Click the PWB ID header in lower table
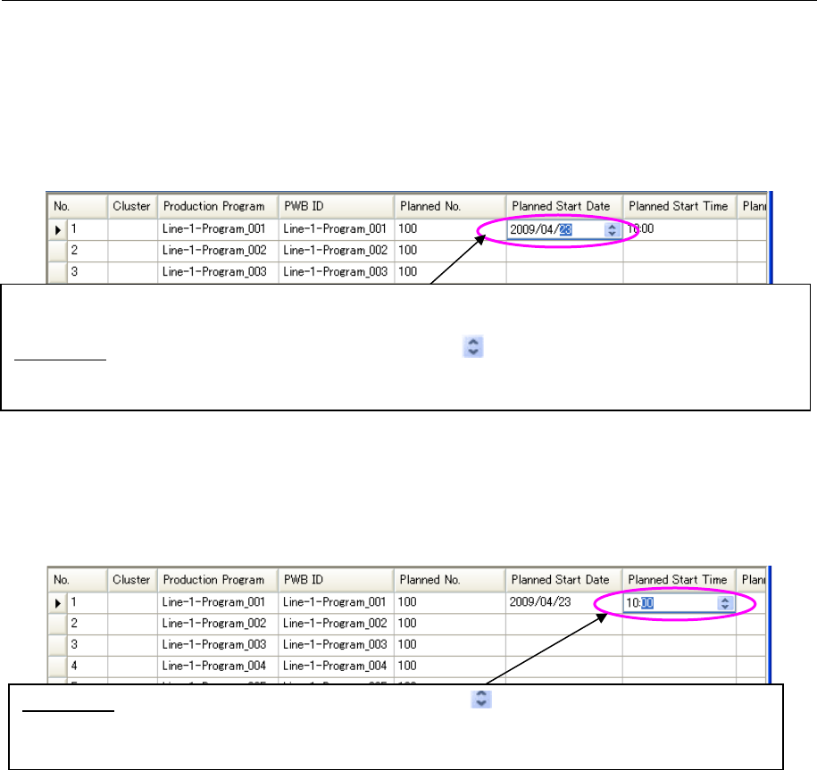Screen dimensions: 817x770 click(x=336, y=579)
